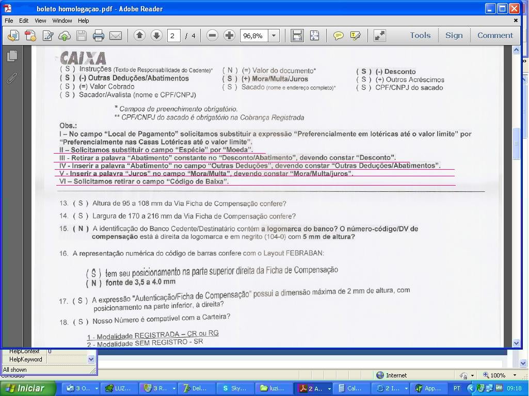Click the read mode expand arrows icon

click(379, 36)
